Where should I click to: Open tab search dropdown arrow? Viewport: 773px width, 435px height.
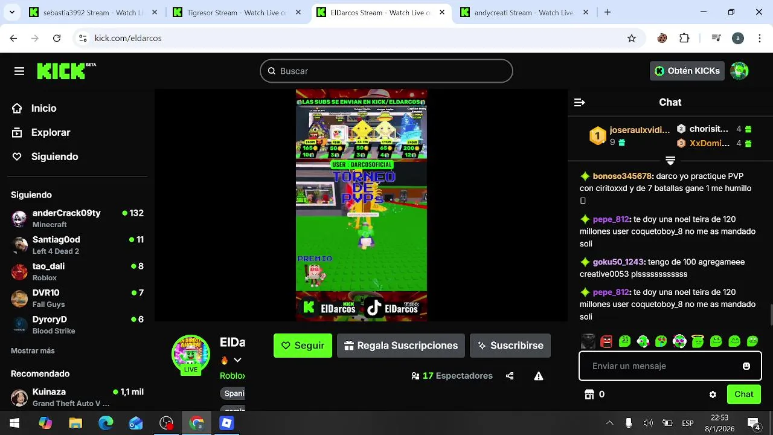coord(13,12)
